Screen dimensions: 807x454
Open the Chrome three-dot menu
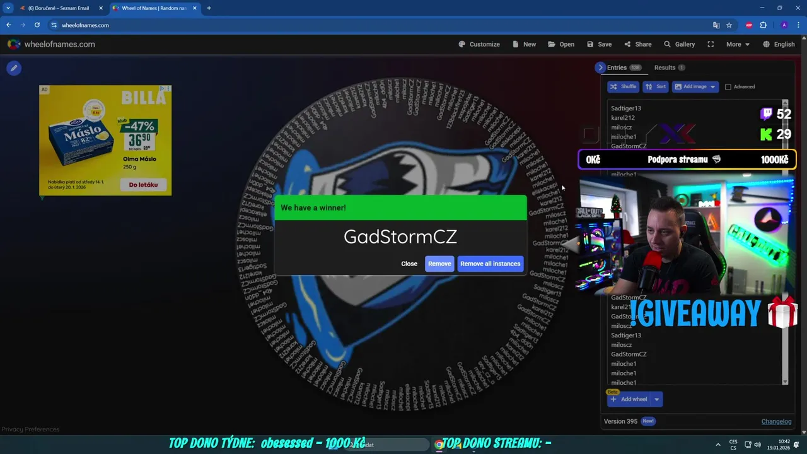click(798, 25)
